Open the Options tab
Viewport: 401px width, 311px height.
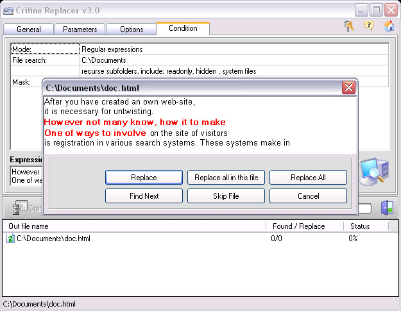[132, 29]
